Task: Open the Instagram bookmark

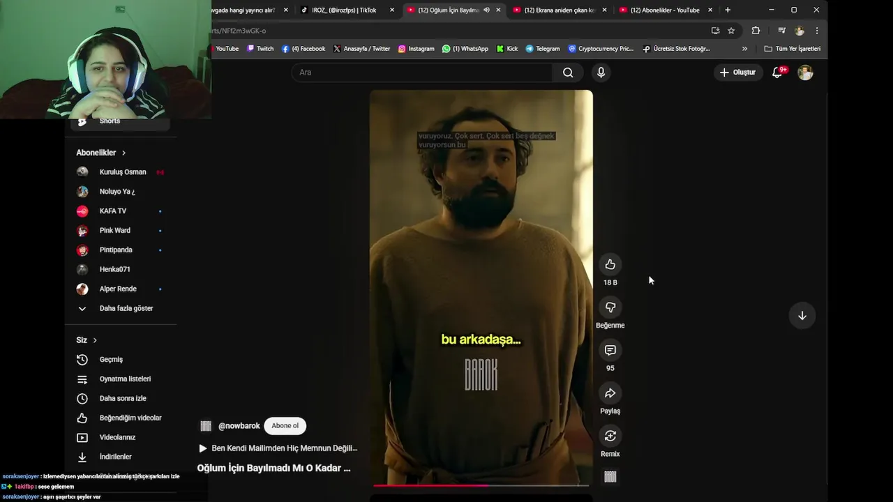Action: tap(416, 49)
